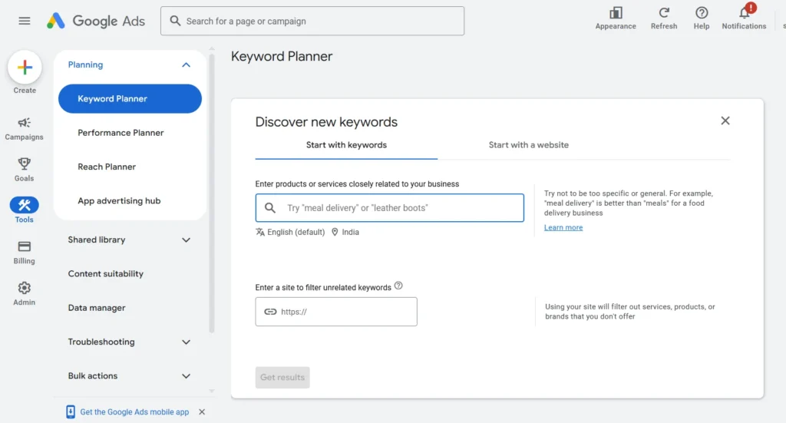Focus the https:// site filter field
This screenshot has height=423, width=786.
(336, 312)
